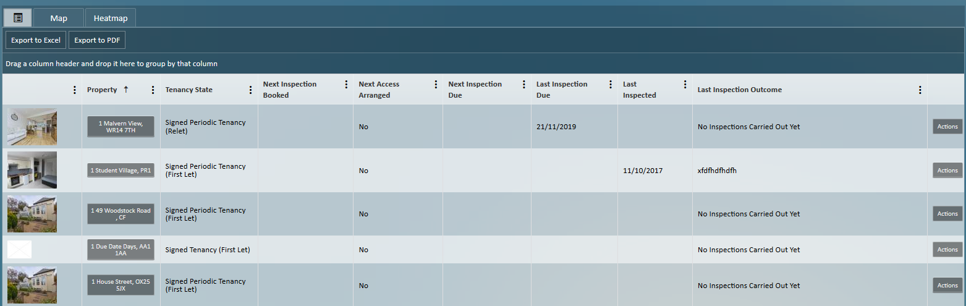Sort by the Property column header
The image size is (966, 306).
click(103, 90)
